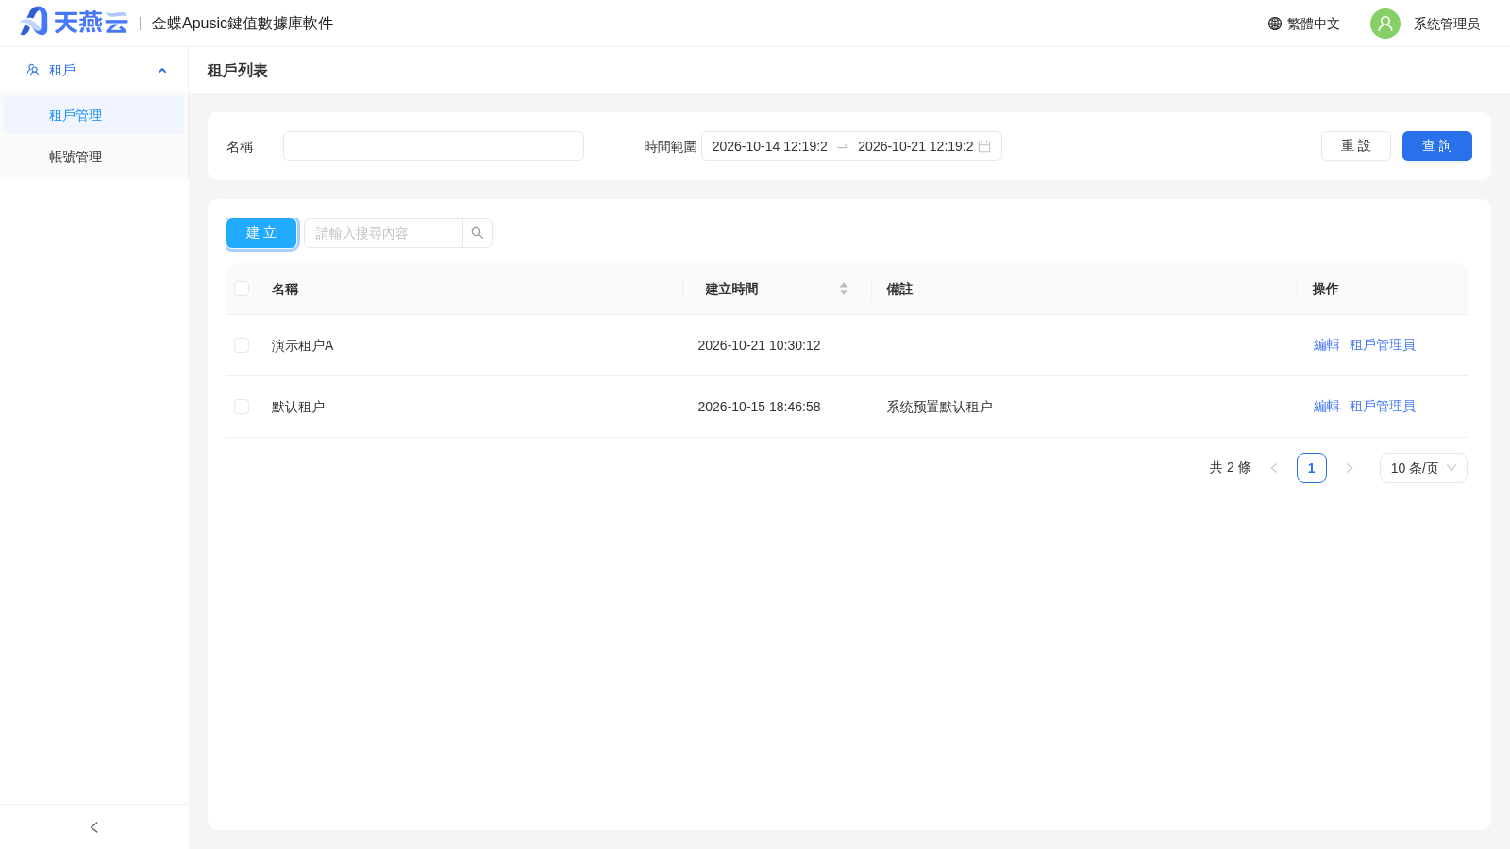Click the 2026-10-21 10:30:12 timestamp
Viewport: 1510px width, 849px height.
[x=759, y=345]
